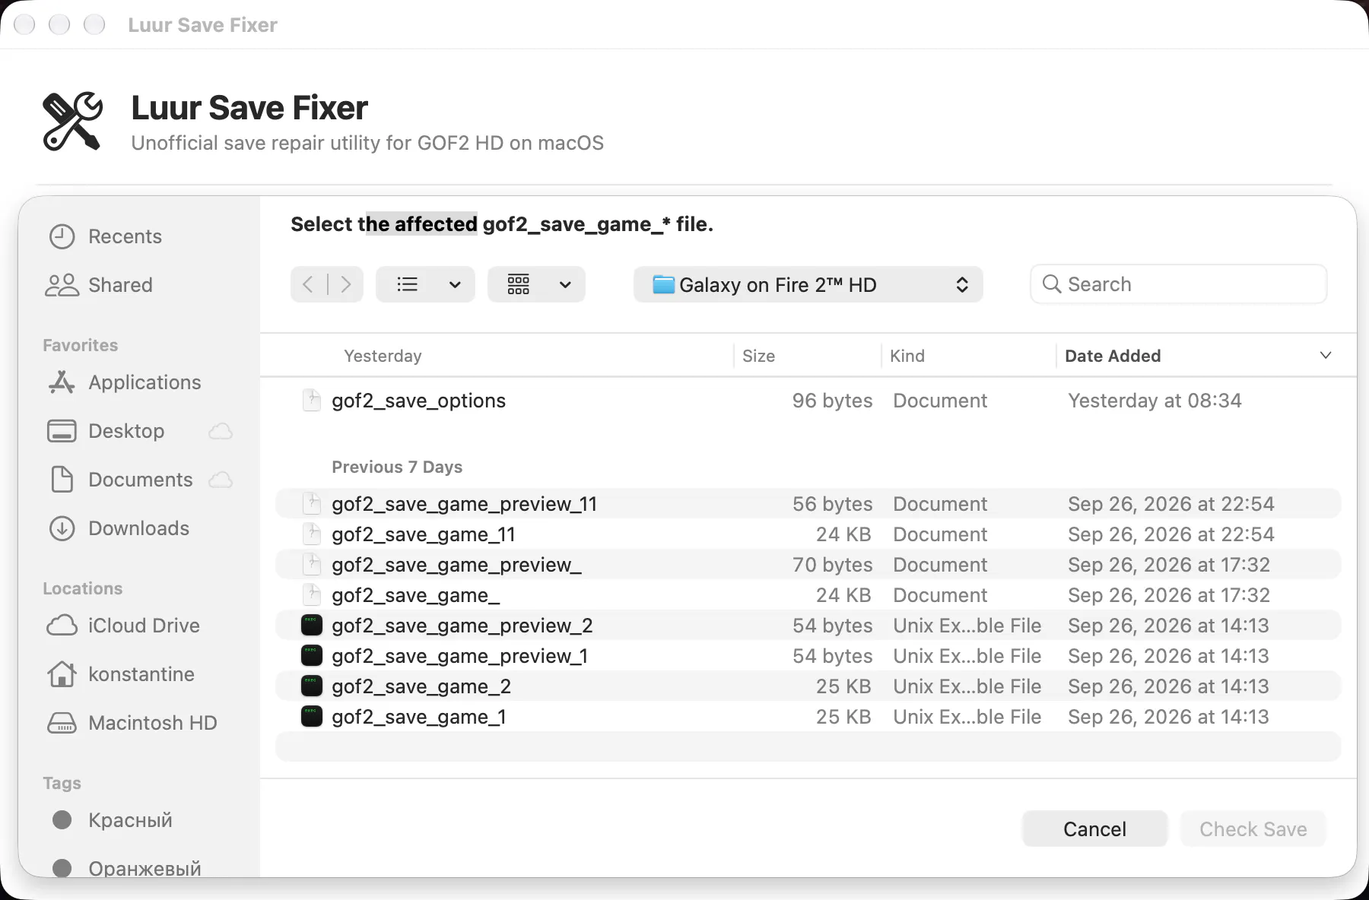Select Shared in the sidebar
The image size is (1369, 900).
(x=121, y=285)
